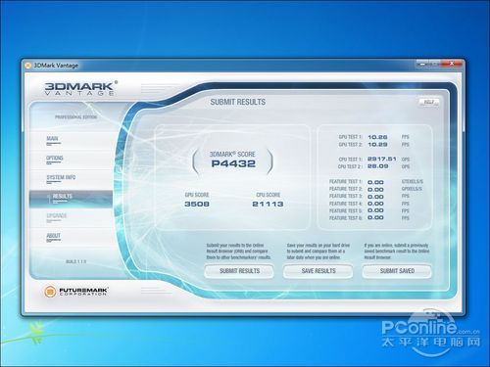This screenshot has width=490, height=367.
Task: Click the CPU Score value 21113
Action: (268, 204)
